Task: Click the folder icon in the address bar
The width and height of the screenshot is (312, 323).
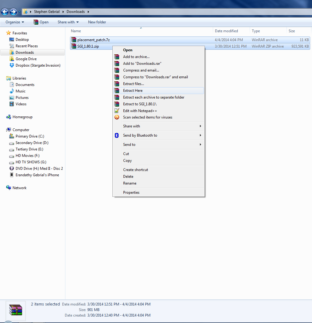Action: click(25, 12)
